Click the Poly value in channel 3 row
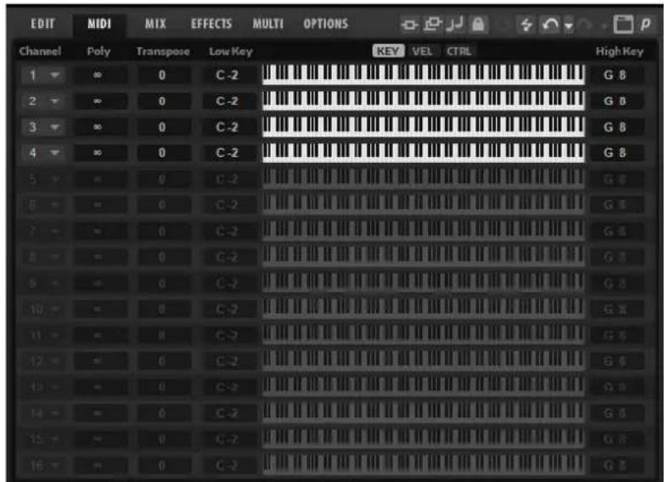 tap(100, 127)
